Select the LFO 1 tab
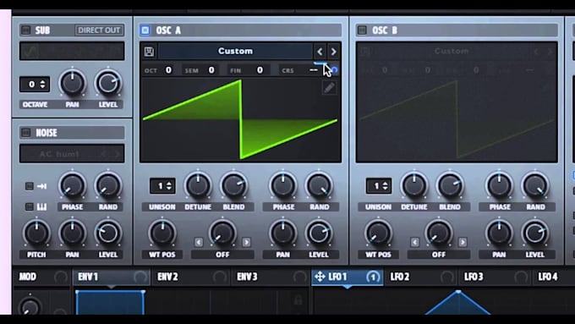 tap(348, 277)
